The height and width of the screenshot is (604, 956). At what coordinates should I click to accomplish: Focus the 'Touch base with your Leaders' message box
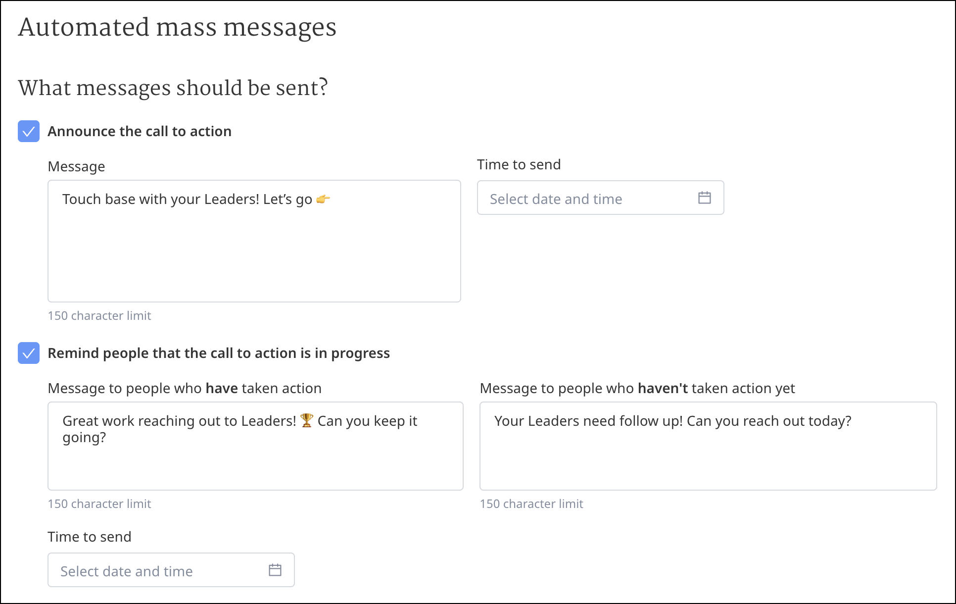(254, 248)
